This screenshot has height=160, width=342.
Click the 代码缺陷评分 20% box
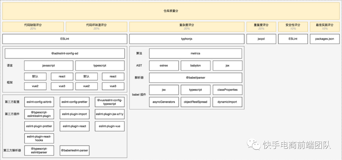33,27
